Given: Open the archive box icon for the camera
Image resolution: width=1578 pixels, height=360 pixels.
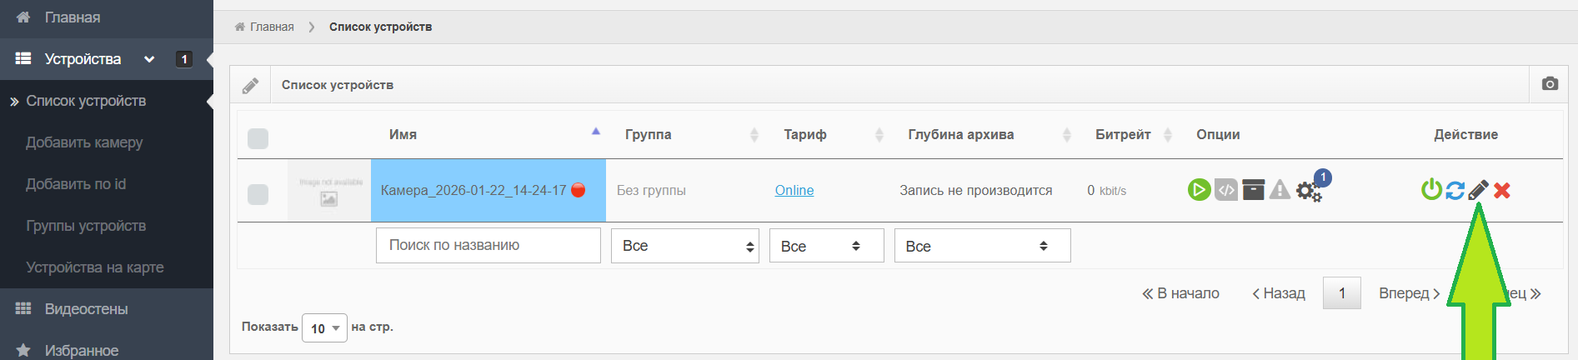Looking at the screenshot, I should (x=1253, y=190).
